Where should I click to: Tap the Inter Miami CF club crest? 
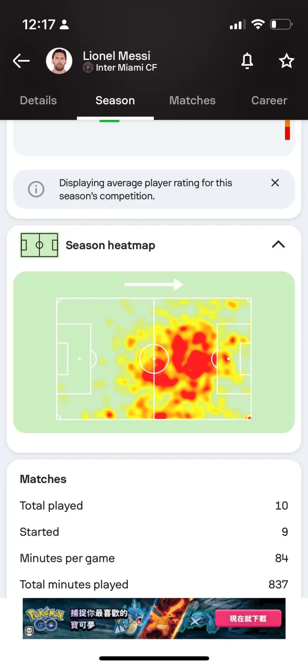[x=88, y=68]
